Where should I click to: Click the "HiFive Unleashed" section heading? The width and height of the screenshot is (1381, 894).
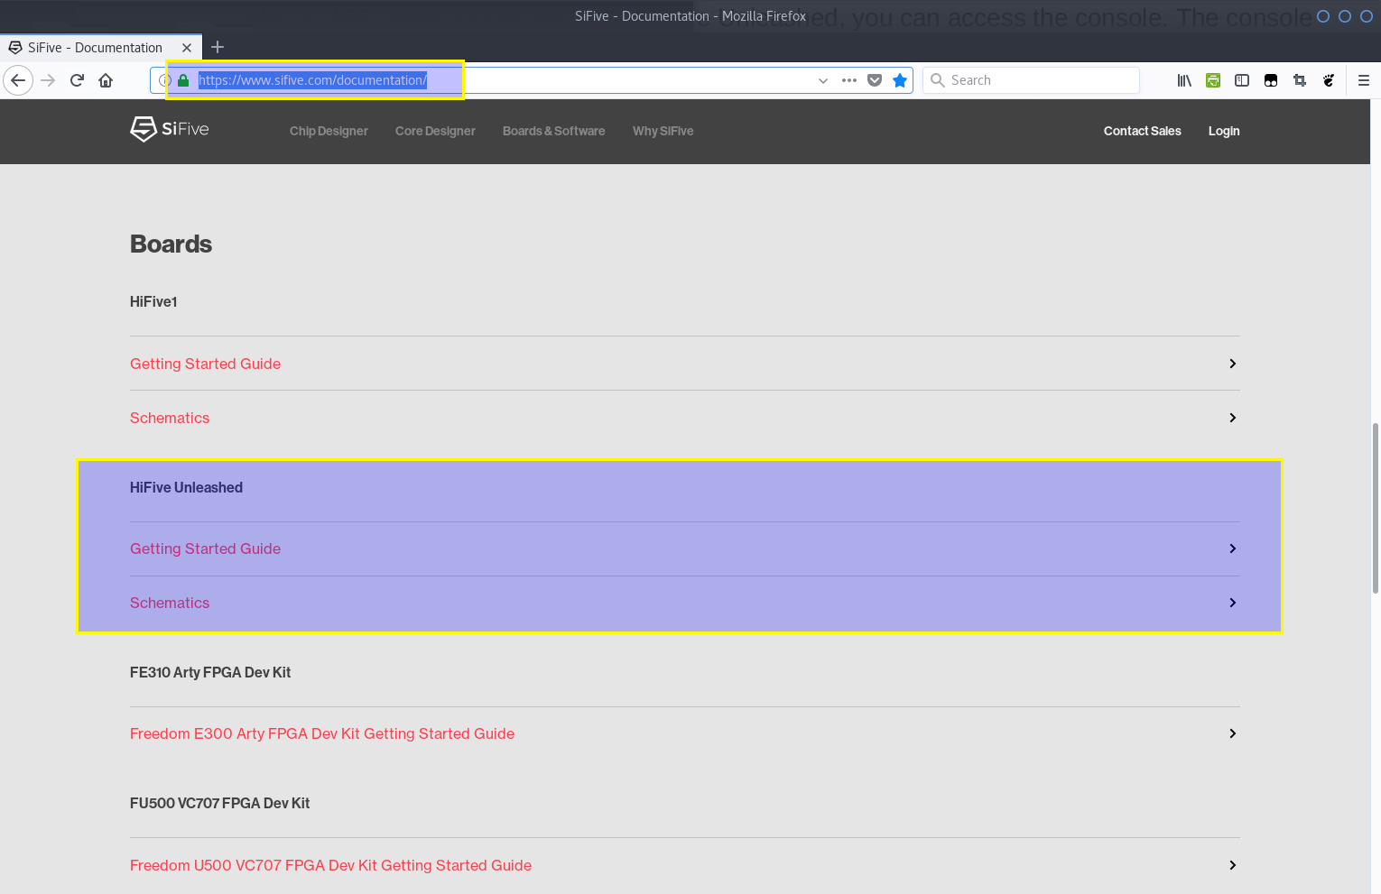pos(186,487)
